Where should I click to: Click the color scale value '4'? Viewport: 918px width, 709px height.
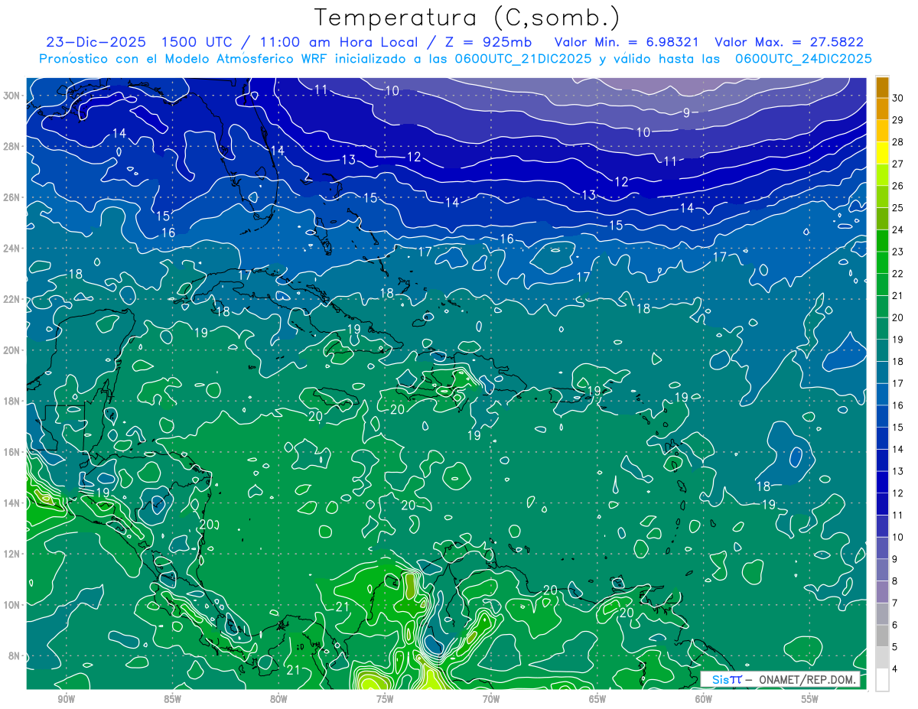pyautogui.click(x=896, y=669)
